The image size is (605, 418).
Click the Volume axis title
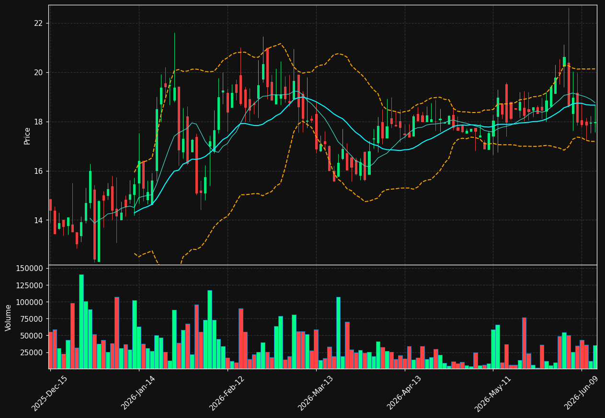click(8, 317)
